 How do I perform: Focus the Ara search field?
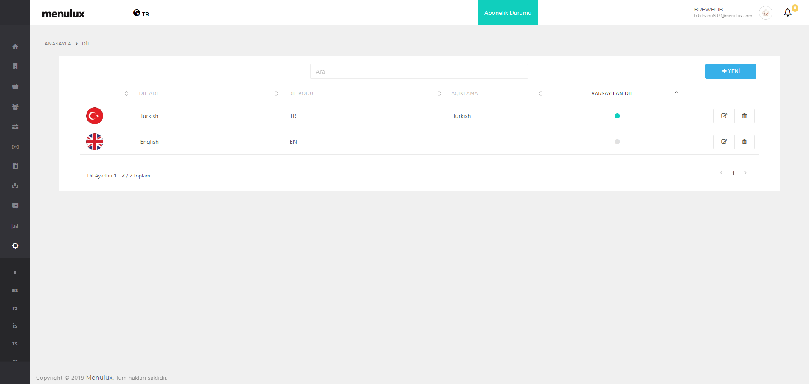point(419,72)
